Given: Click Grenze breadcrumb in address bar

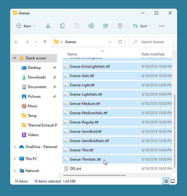Looking at the screenshot, I should coord(71,42).
